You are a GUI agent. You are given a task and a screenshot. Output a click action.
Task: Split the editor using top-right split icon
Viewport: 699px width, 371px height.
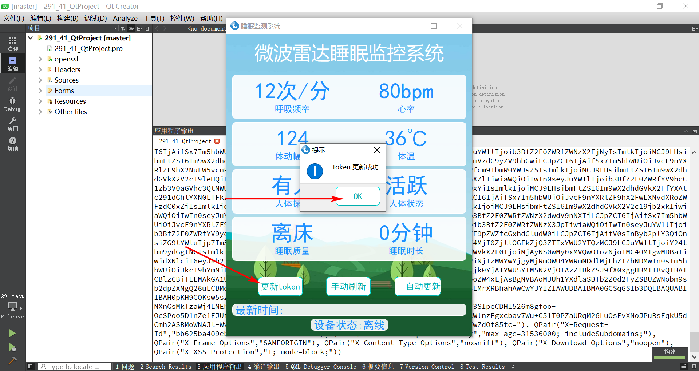pyautogui.click(x=695, y=28)
